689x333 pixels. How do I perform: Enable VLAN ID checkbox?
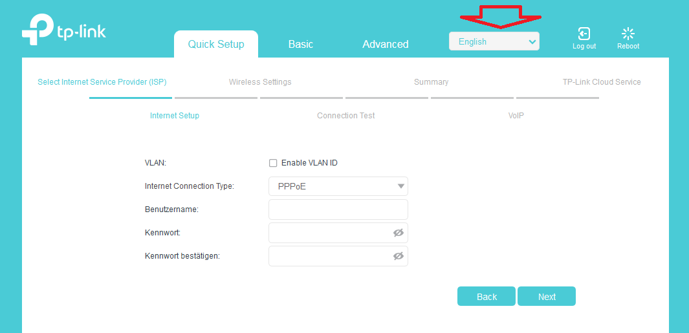point(273,163)
